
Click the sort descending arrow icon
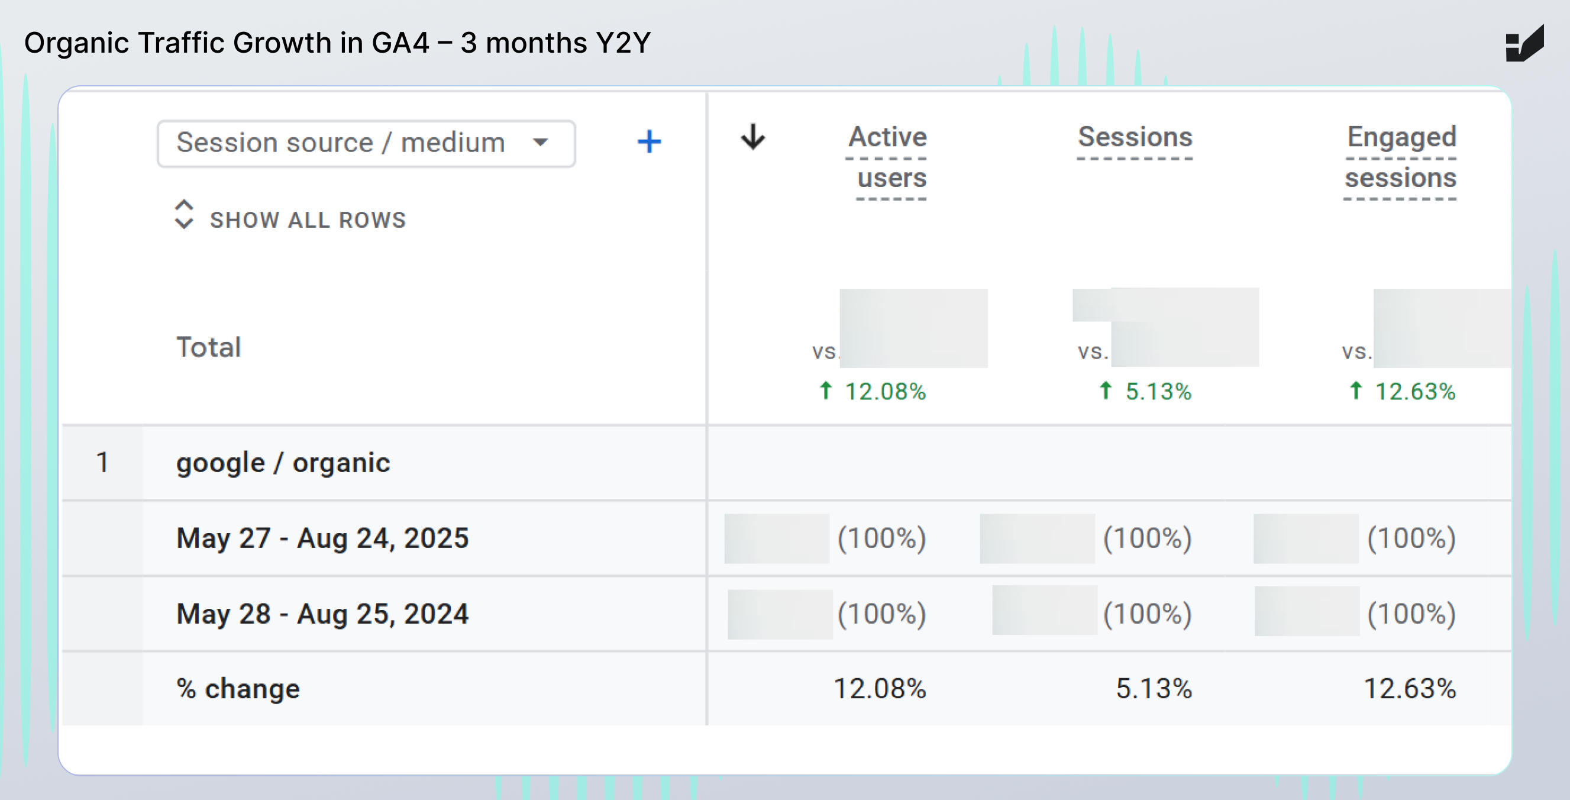pyautogui.click(x=752, y=137)
